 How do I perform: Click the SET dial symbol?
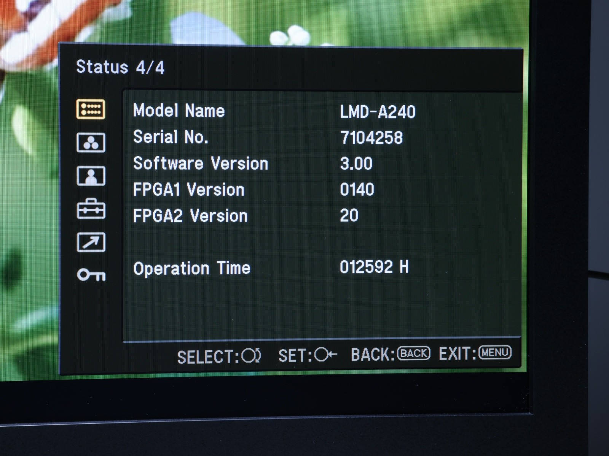pyautogui.click(x=326, y=355)
